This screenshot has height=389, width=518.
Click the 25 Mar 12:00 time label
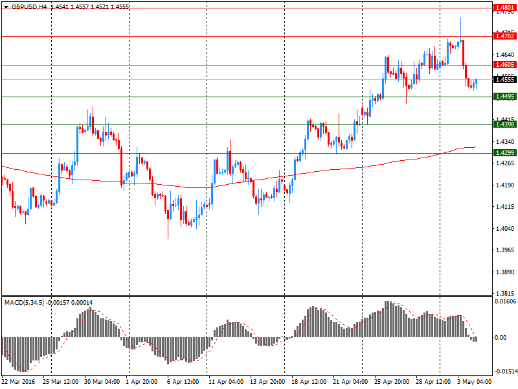click(x=60, y=381)
